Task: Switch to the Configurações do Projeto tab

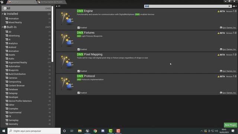Action: 52,2
